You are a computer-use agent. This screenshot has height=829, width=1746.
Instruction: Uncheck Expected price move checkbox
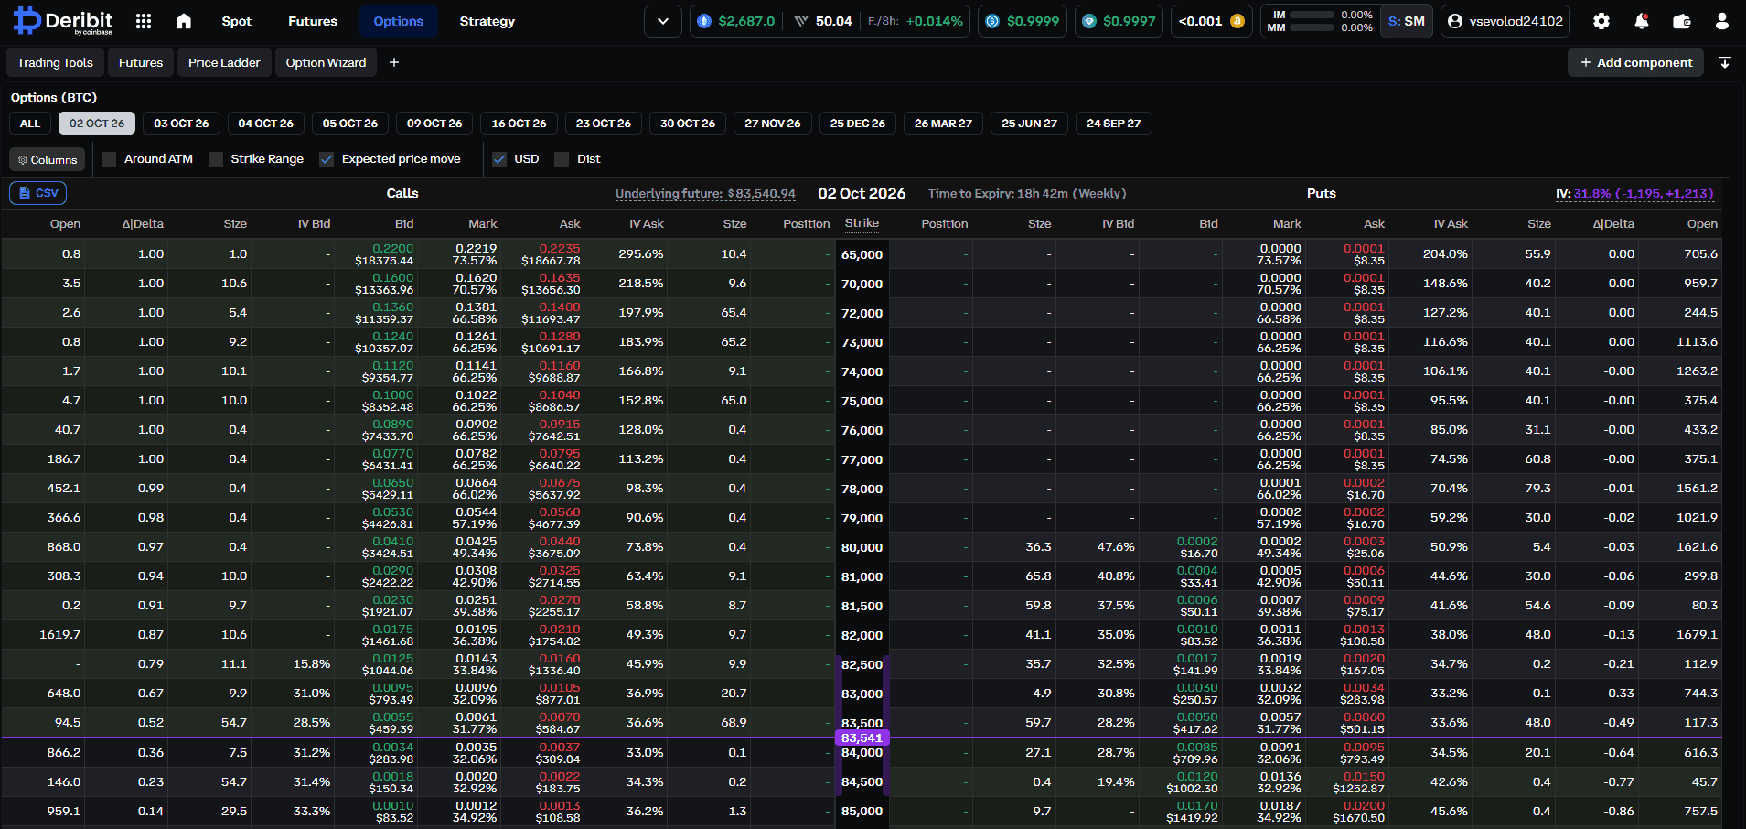tap(327, 159)
